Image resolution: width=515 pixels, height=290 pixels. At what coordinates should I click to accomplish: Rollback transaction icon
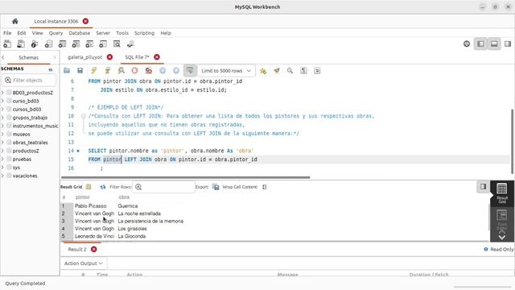tap(176, 71)
